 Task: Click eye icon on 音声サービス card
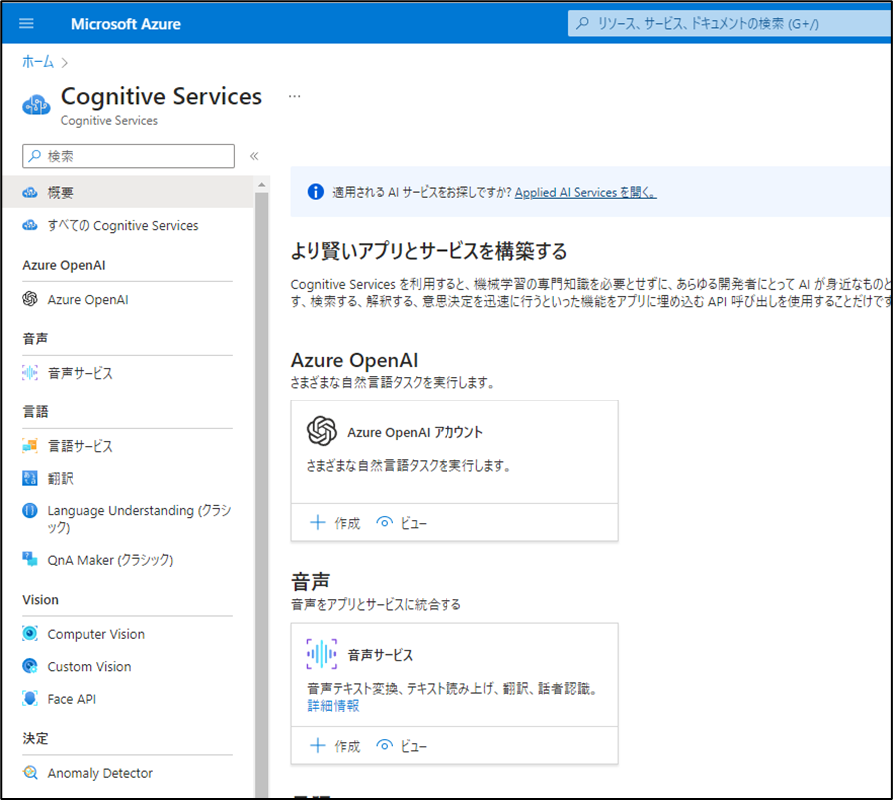coord(385,745)
